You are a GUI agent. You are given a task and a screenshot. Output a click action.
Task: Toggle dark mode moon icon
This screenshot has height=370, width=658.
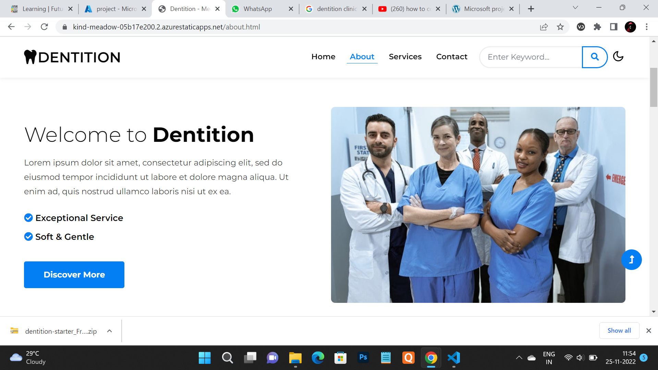pyautogui.click(x=618, y=57)
